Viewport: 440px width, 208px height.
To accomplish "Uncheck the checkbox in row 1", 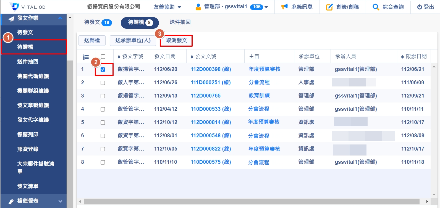I will tap(103, 70).
